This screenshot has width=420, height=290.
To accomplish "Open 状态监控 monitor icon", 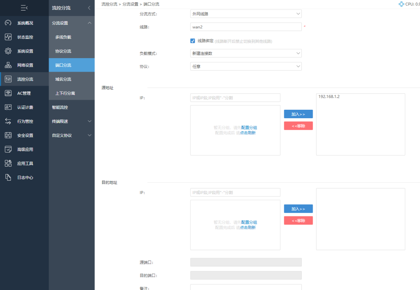I will (8, 37).
